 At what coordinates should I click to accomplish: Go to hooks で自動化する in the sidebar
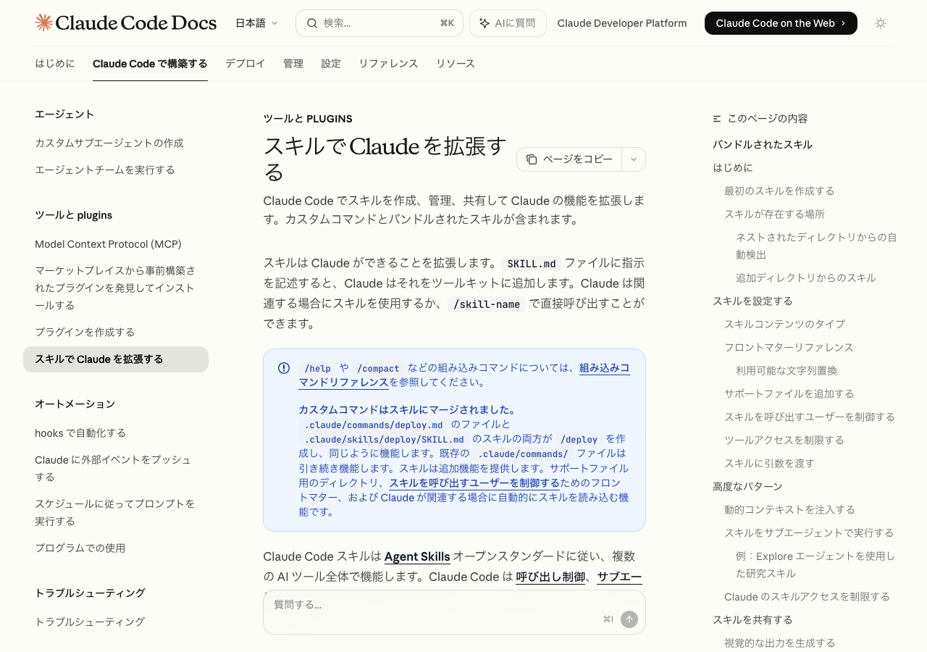(80, 432)
